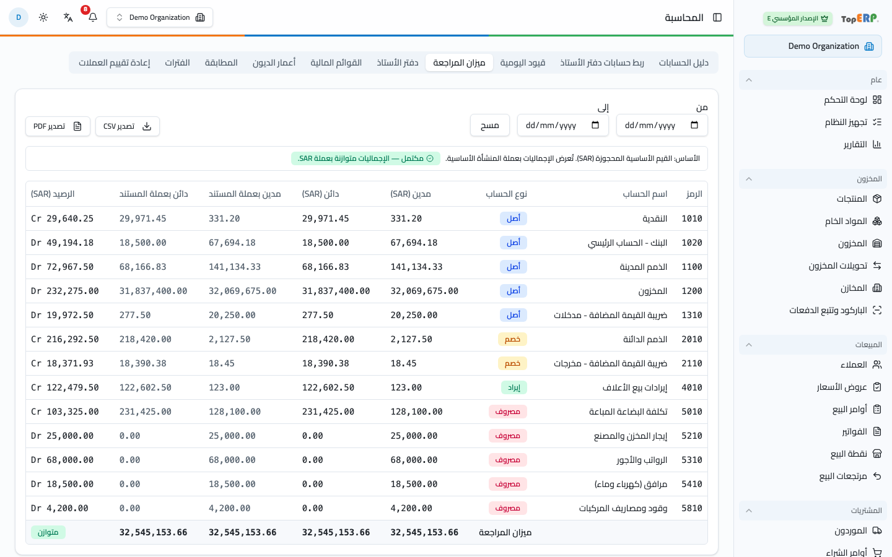This screenshot has width=892, height=557.
Task: Open التقارير reports icon
Action: [x=877, y=144]
